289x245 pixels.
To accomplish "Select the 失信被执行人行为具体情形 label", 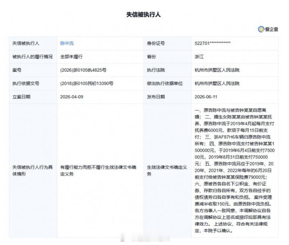I will [32, 171].
